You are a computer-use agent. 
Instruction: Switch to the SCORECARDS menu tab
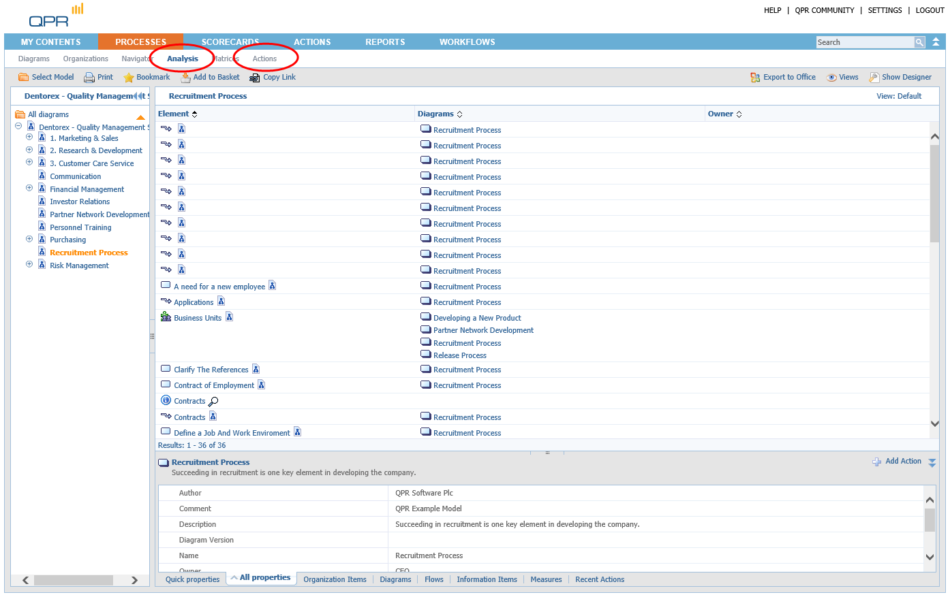(230, 42)
